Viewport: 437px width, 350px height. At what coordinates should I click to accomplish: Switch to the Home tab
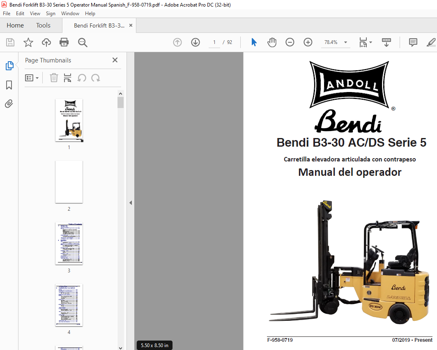(x=15, y=25)
